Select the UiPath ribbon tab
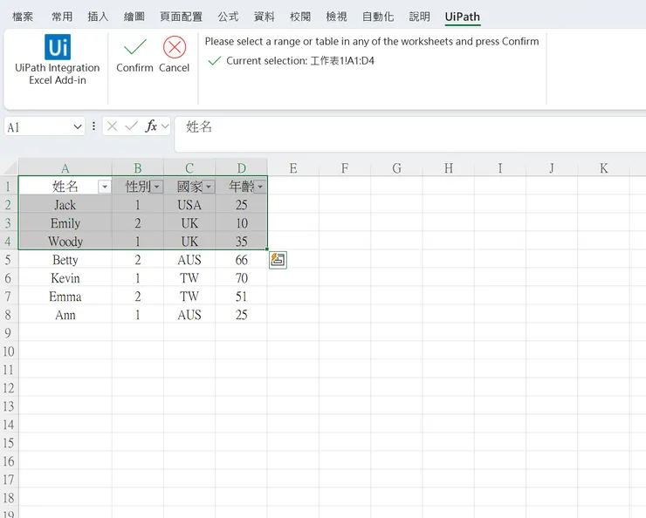 tap(463, 17)
